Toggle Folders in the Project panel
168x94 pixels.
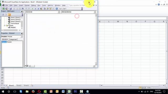9,15
